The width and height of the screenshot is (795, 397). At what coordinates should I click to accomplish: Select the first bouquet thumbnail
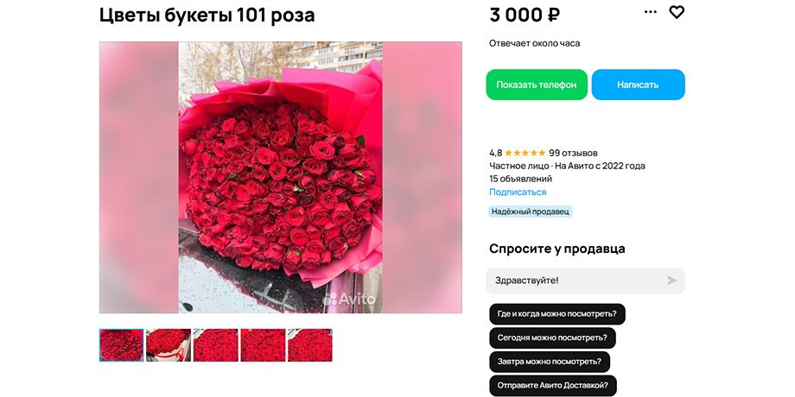pos(121,345)
